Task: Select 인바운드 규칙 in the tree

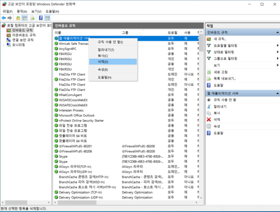Action: point(22,30)
